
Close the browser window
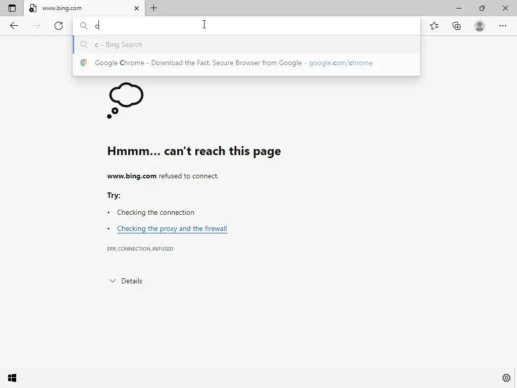tap(505, 8)
